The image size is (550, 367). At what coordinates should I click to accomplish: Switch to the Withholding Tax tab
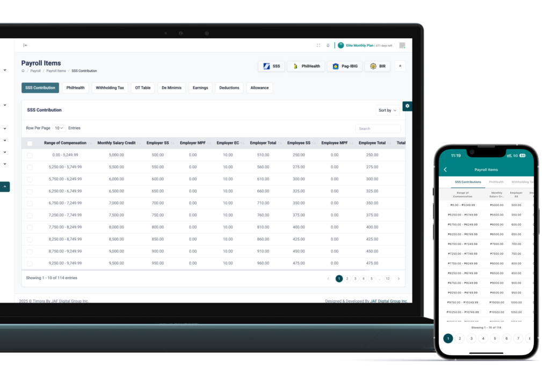coord(110,88)
